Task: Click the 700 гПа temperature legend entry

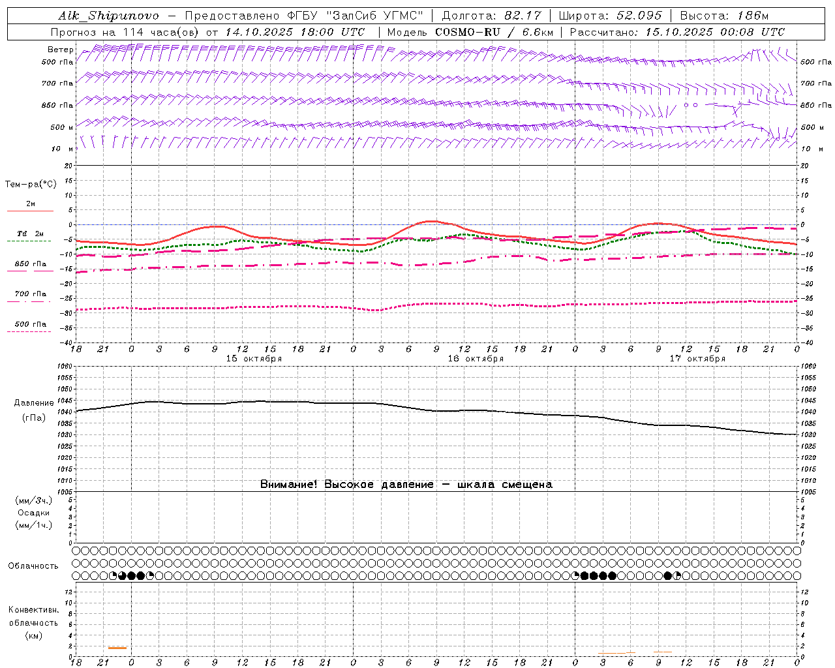Action: point(31,294)
